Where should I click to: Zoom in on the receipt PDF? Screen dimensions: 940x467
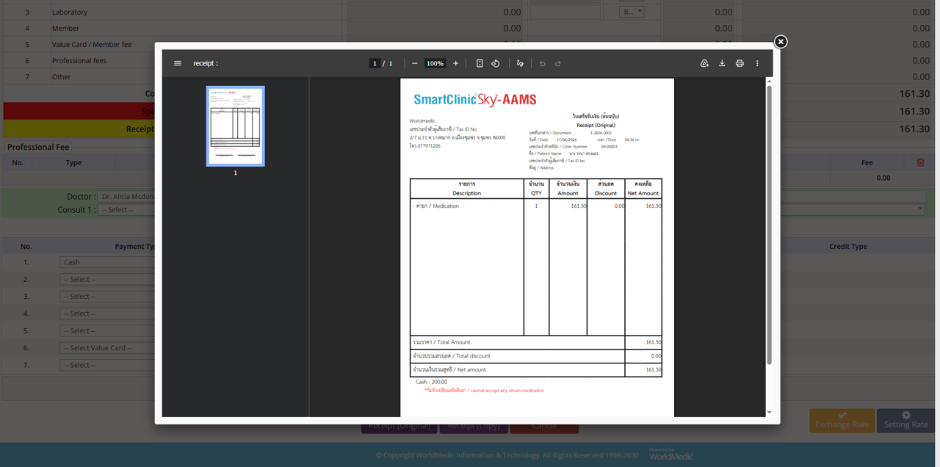pyautogui.click(x=455, y=63)
